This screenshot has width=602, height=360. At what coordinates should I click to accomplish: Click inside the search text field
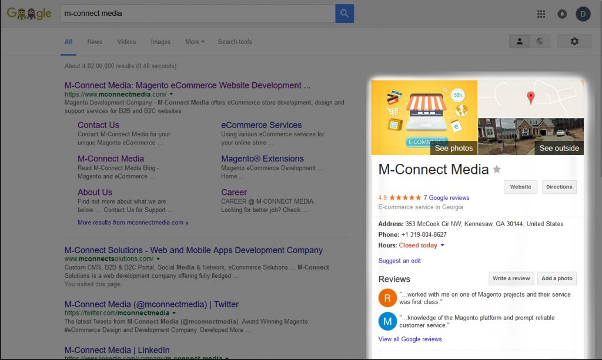click(197, 13)
